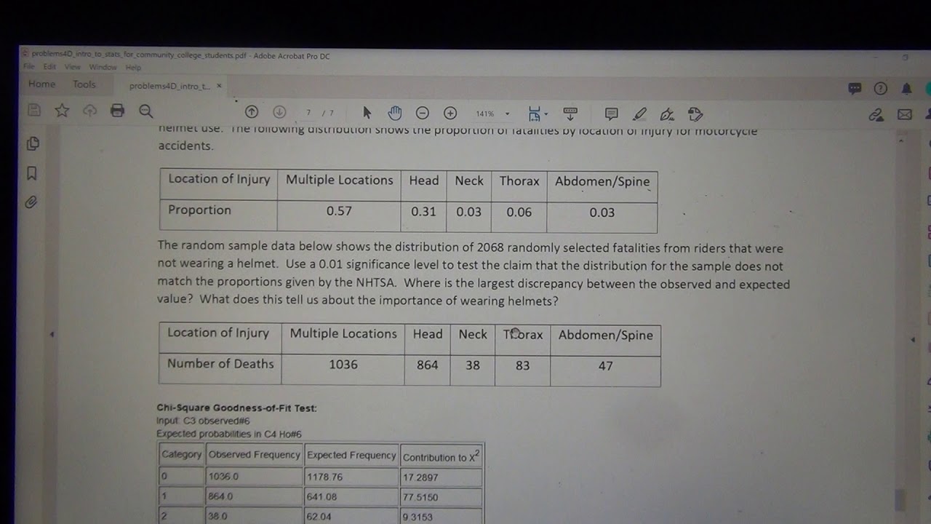
Task: Activate the Hand pan tool
Action: pos(394,113)
